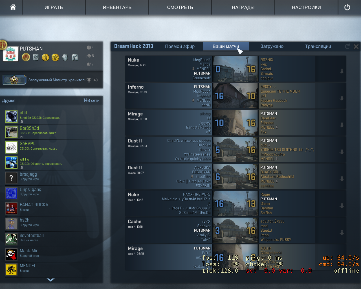Viewport: 361px width, 289px height.
Task: Click the Inferno match title
Action: (x=136, y=87)
